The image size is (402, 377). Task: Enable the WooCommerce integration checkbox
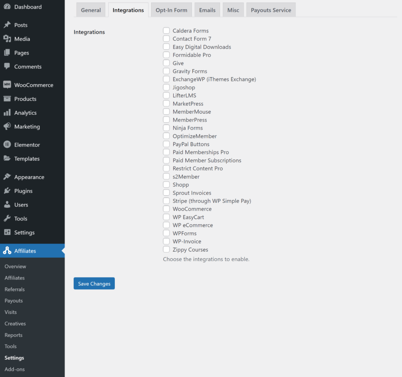[166, 209]
